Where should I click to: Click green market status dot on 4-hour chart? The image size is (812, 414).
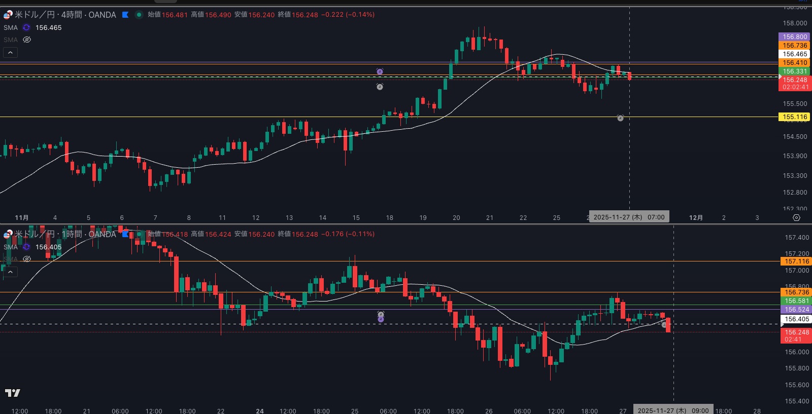click(139, 15)
